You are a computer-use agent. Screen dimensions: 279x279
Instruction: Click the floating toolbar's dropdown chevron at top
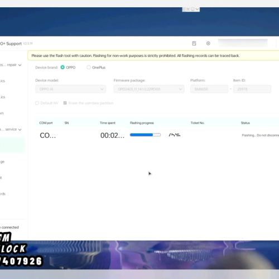[197, 9]
